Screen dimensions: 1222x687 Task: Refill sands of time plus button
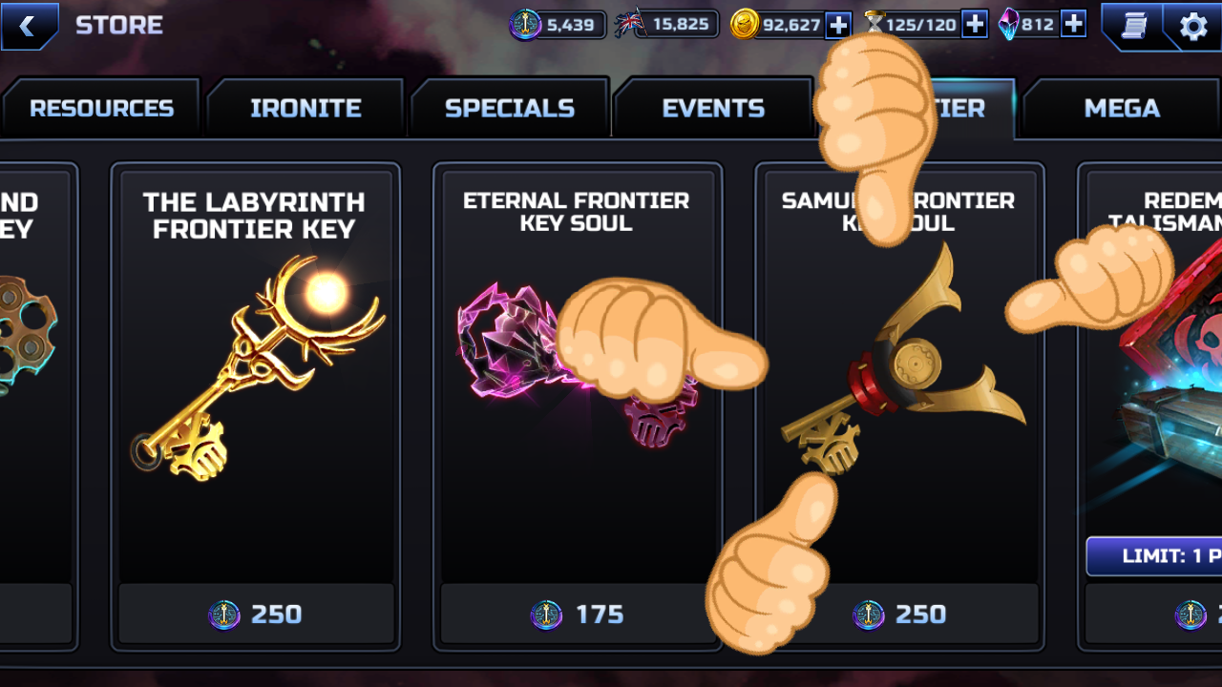click(x=974, y=25)
